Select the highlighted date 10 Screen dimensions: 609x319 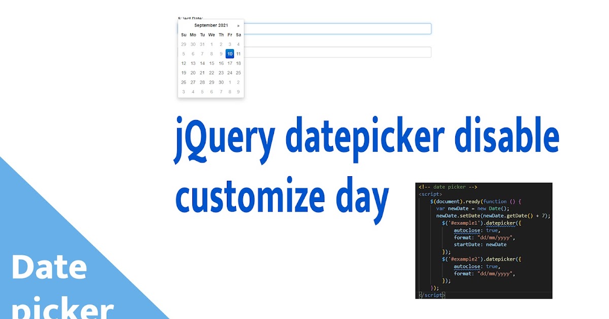coord(229,54)
